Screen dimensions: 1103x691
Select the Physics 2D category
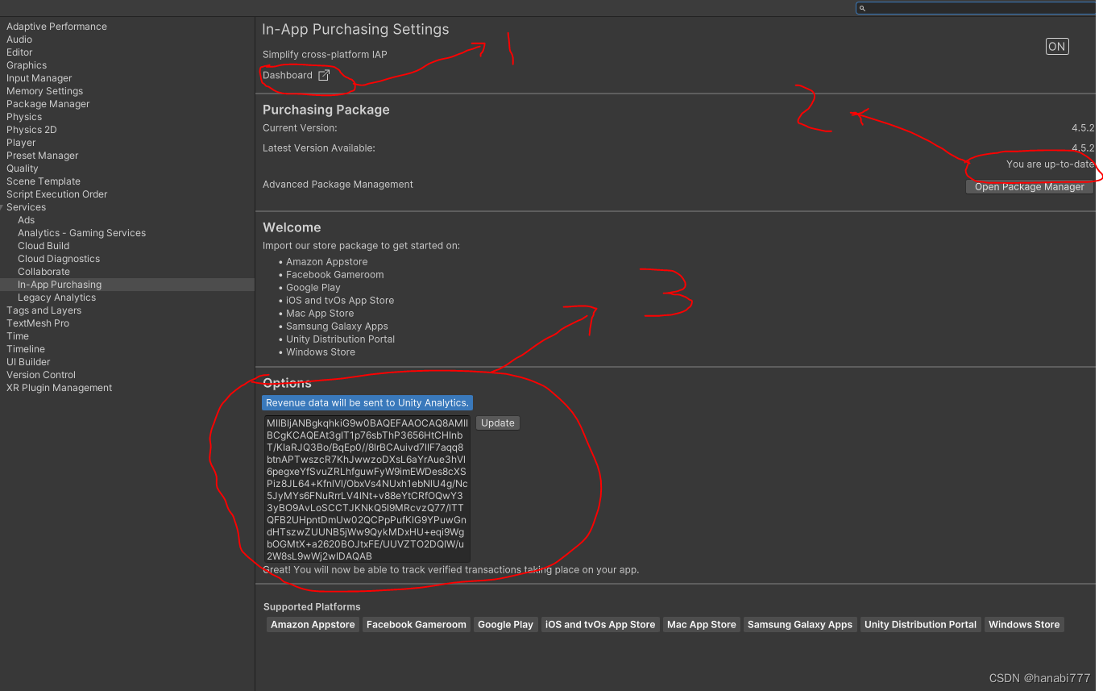coord(31,130)
